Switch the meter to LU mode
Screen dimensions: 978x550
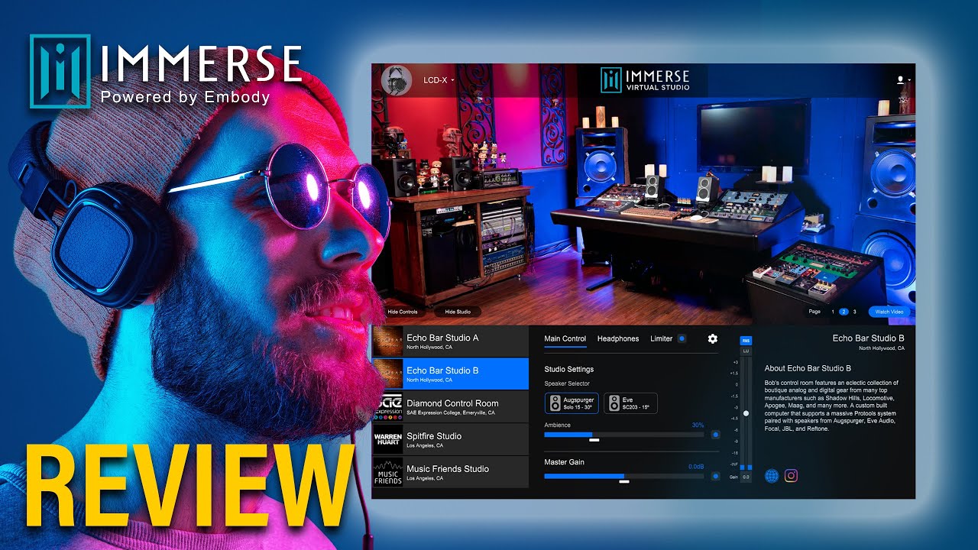tap(746, 351)
